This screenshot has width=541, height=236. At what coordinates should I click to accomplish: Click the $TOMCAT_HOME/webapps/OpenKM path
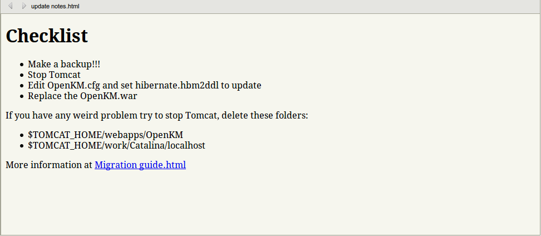pos(105,135)
